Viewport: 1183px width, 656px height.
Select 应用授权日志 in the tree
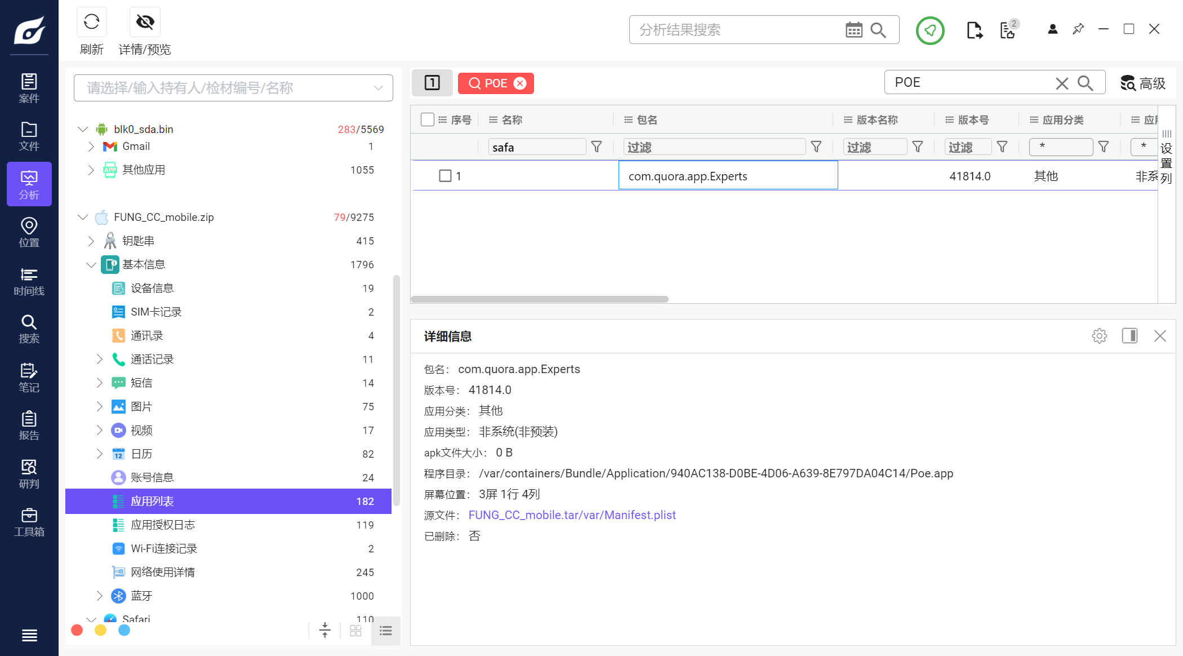pos(163,525)
